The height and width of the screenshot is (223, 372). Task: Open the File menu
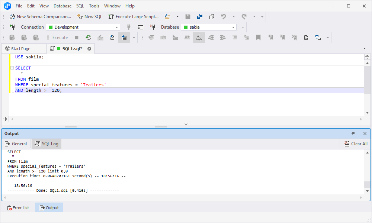19,6
